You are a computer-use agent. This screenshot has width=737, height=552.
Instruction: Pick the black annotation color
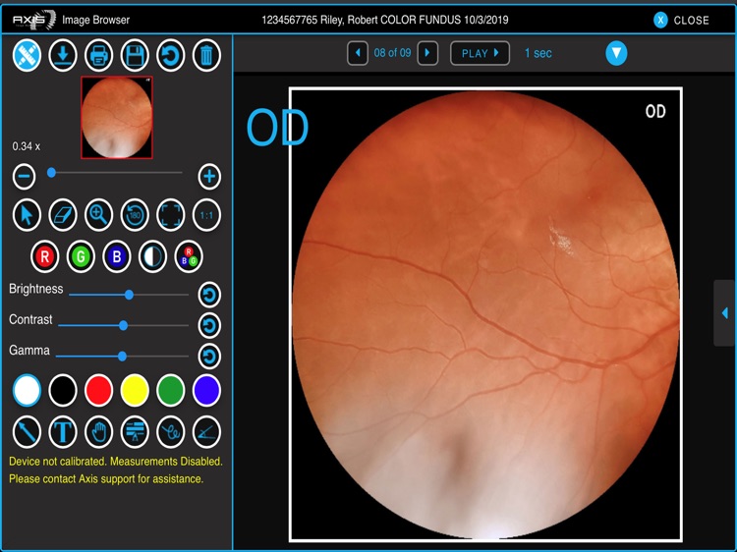(x=63, y=390)
